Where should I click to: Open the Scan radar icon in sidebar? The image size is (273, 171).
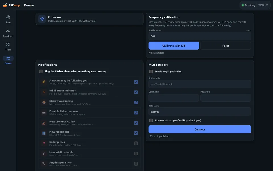point(8,17)
